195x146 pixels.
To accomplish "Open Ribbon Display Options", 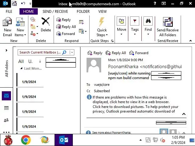I will point(164,3).
